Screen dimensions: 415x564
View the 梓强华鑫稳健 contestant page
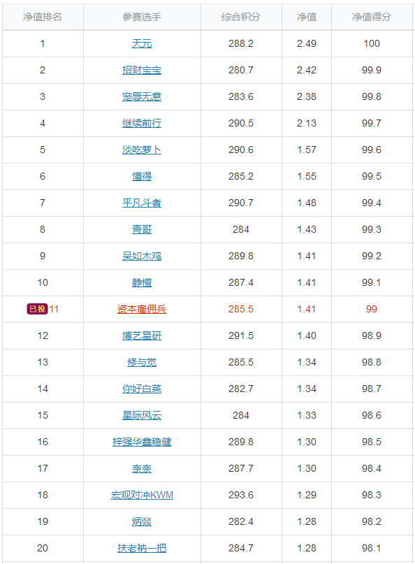click(x=142, y=442)
